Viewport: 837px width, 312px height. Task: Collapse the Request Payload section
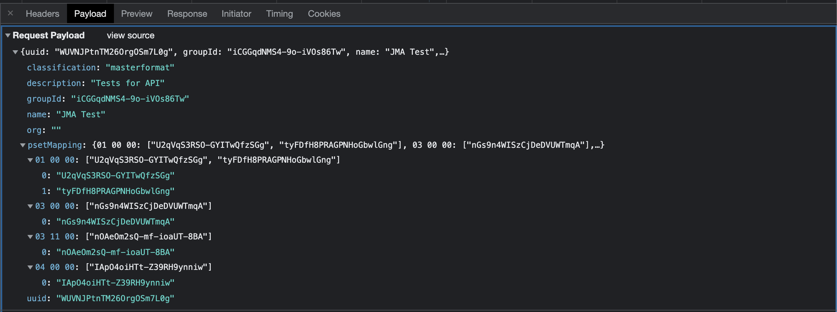pos(8,35)
